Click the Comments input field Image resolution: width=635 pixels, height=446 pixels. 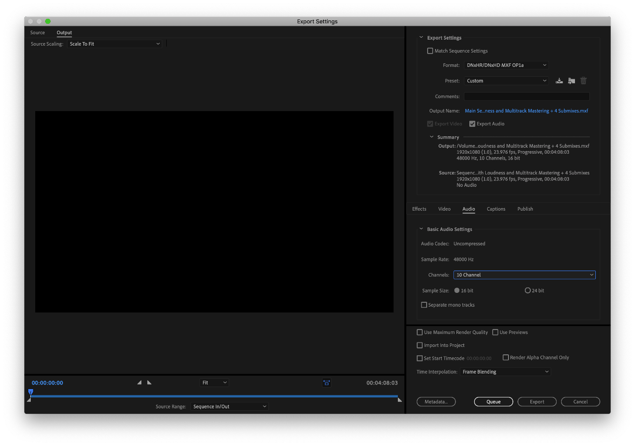526,97
